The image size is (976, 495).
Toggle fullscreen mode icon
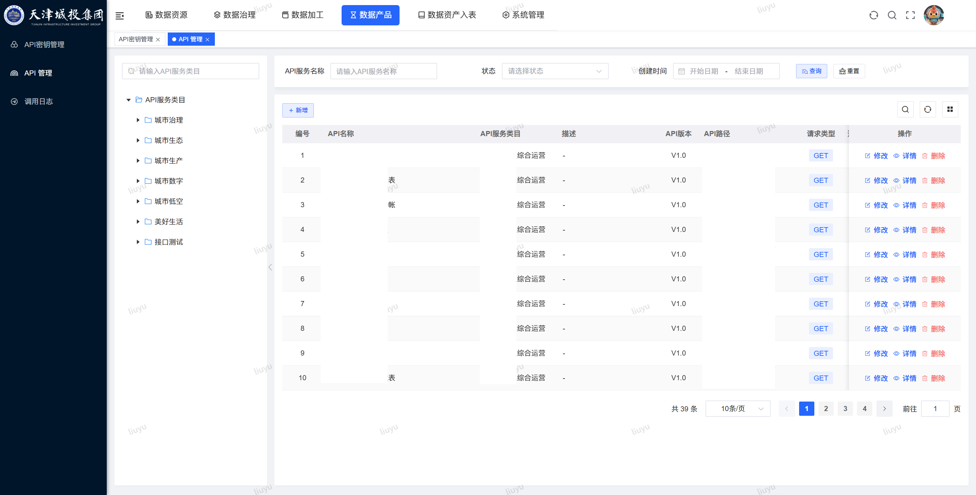[910, 15]
